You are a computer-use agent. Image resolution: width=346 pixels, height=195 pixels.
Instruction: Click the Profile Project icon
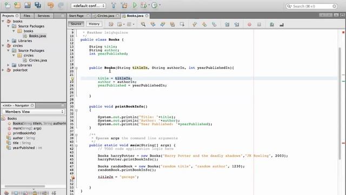[x=155, y=5]
